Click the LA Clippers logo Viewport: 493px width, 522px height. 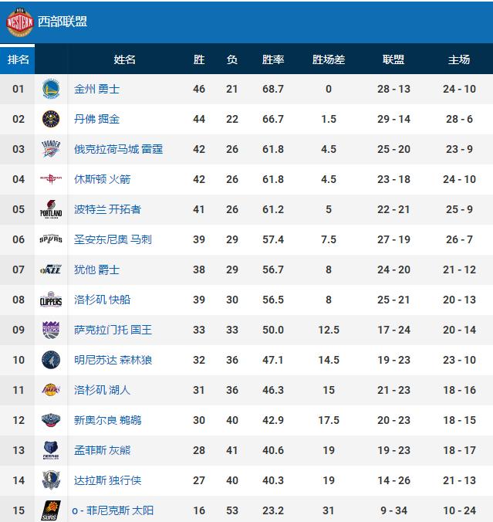click(51, 300)
